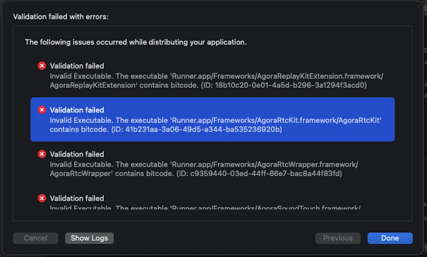Click the 'Validation failed' title in the highlighted row
This screenshot has width=427, height=257.
coord(77,110)
